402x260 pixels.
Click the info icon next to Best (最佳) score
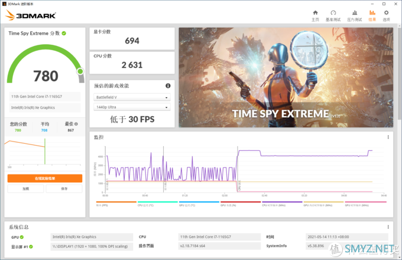click(76, 124)
